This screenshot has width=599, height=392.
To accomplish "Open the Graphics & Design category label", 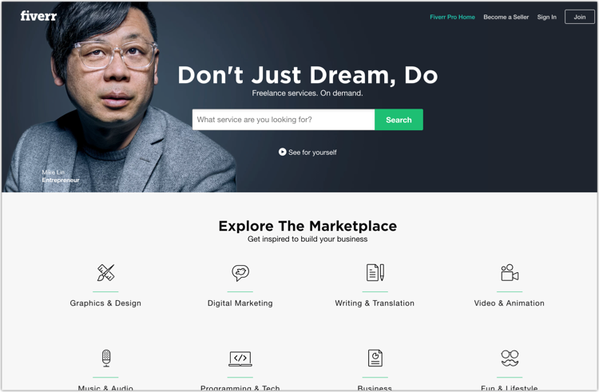I will pyautogui.click(x=105, y=303).
